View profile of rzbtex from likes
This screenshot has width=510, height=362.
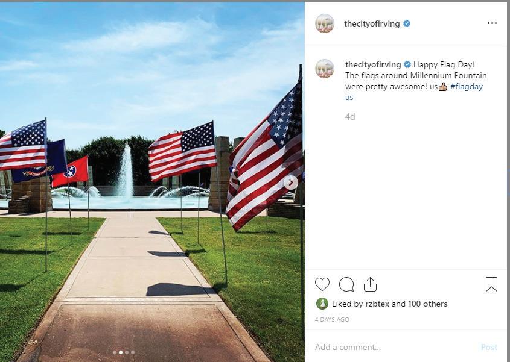[x=377, y=304]
